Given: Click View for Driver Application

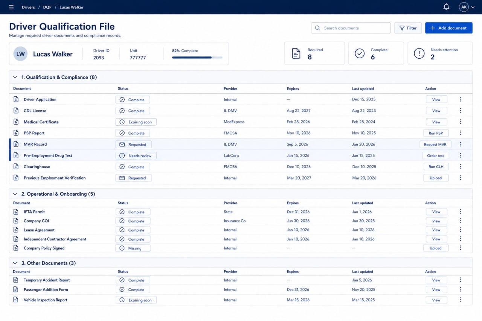Looking at the screenshot, I should 436,100.
